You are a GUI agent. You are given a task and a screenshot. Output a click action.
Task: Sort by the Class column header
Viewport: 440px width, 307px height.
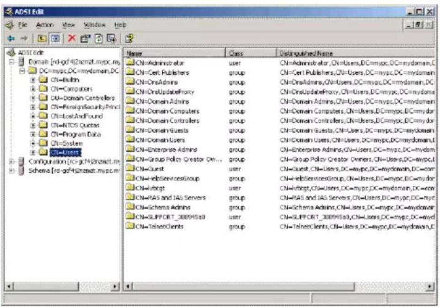click(251, 53)
